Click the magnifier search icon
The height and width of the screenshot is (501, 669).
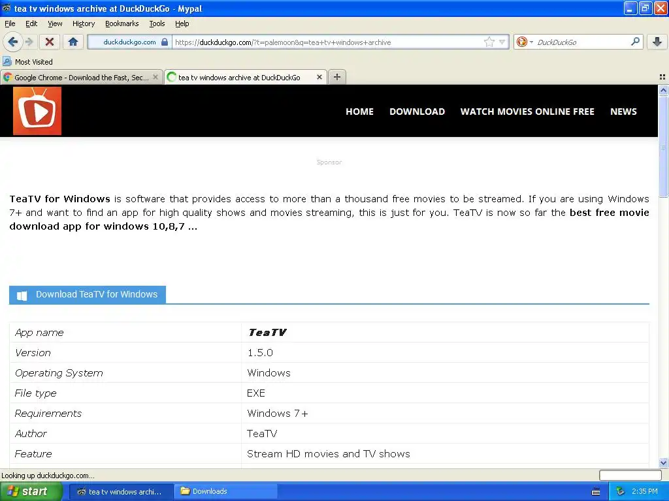[x=635, y=42]
